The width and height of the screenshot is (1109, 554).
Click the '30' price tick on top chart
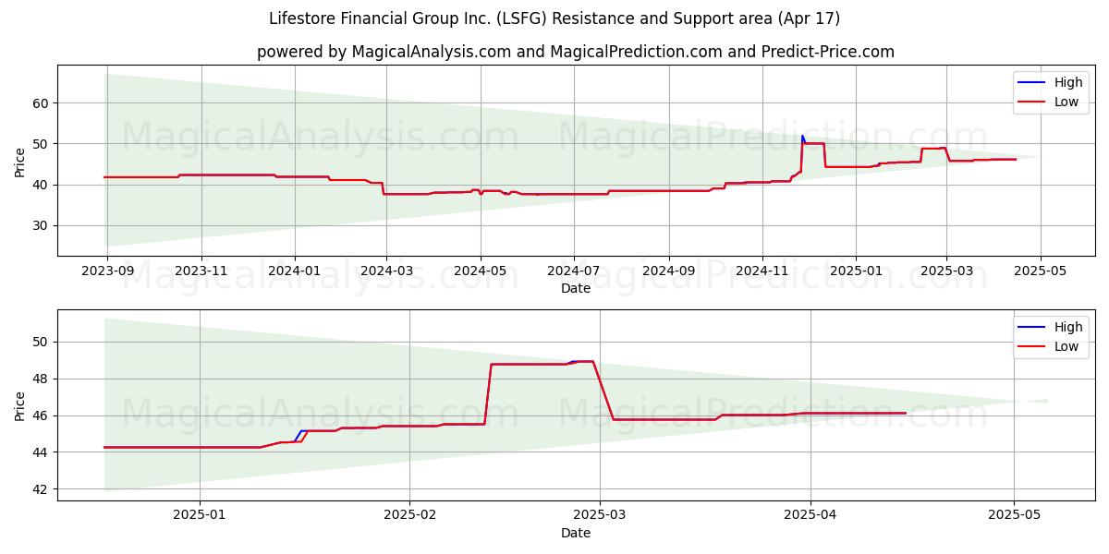coord(43,225)
